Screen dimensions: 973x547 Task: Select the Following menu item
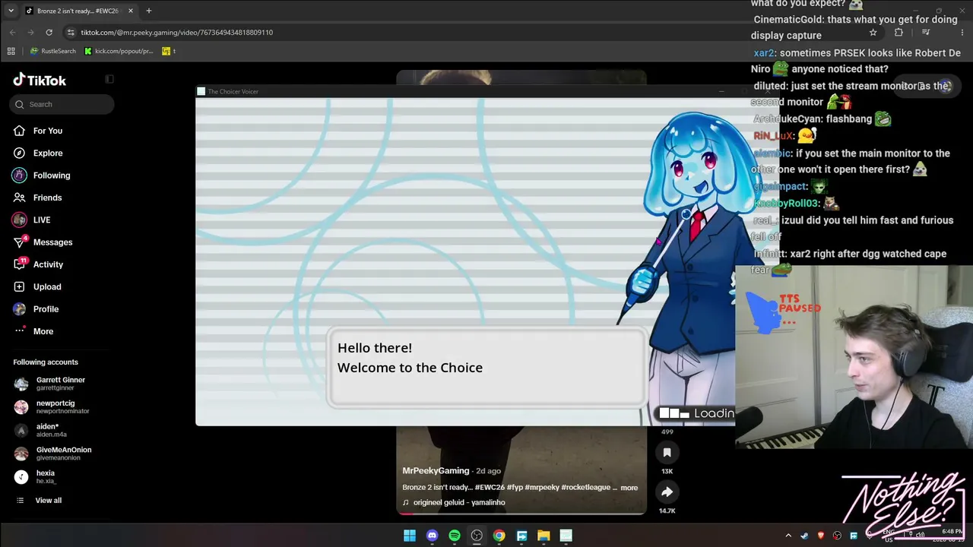(x=52, y=175)
